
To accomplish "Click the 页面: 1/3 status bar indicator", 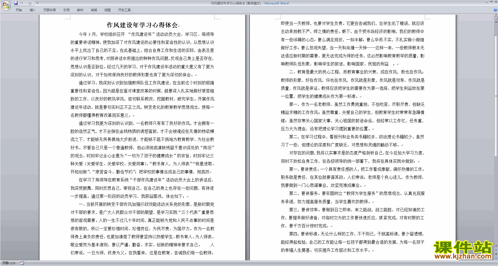I will 9,263.
